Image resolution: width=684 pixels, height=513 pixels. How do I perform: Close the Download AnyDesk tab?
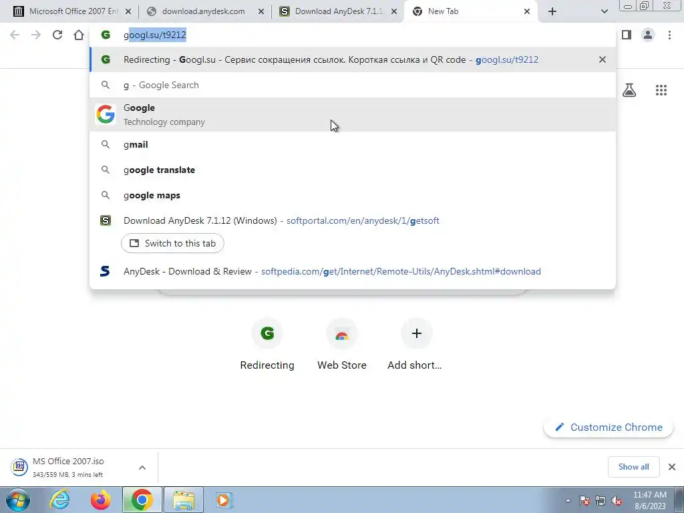point(394,12)
